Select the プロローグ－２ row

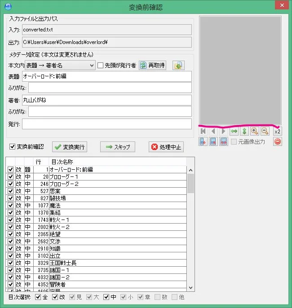coord(96,184)
